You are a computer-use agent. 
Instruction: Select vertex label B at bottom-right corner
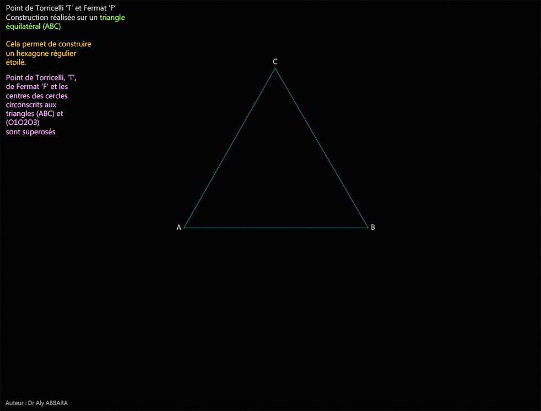[373, 227]
